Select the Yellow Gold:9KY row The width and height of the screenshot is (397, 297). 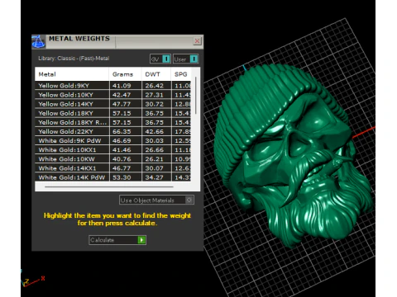coord(113,86)
